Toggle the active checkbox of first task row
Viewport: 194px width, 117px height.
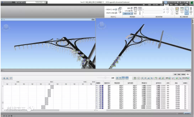[185, 86]
